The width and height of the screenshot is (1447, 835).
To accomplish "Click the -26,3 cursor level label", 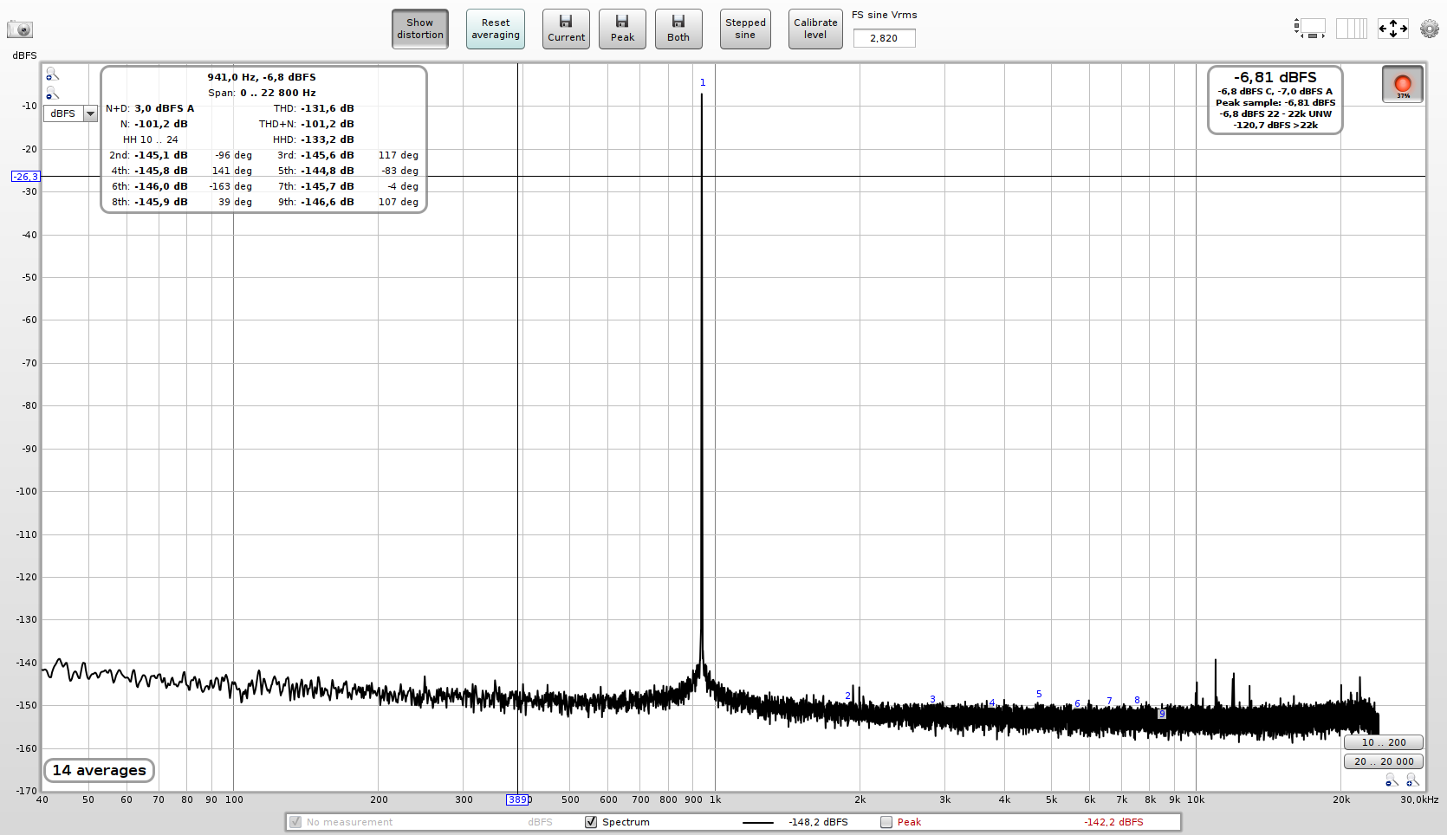I will (25, 177).
